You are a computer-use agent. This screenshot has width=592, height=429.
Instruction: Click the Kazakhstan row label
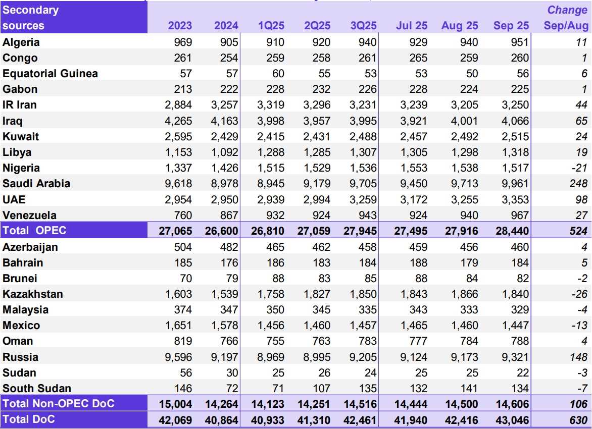click(x=32, y=294)
